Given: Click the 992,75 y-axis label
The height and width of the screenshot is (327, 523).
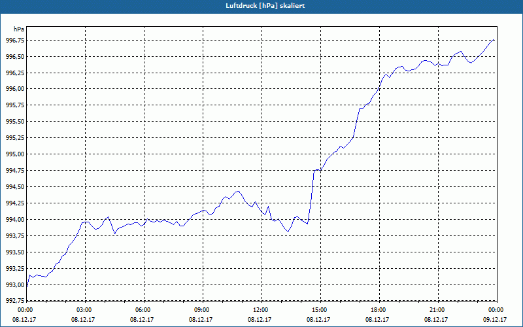Looking at the screenshot, I should [15, 301].
